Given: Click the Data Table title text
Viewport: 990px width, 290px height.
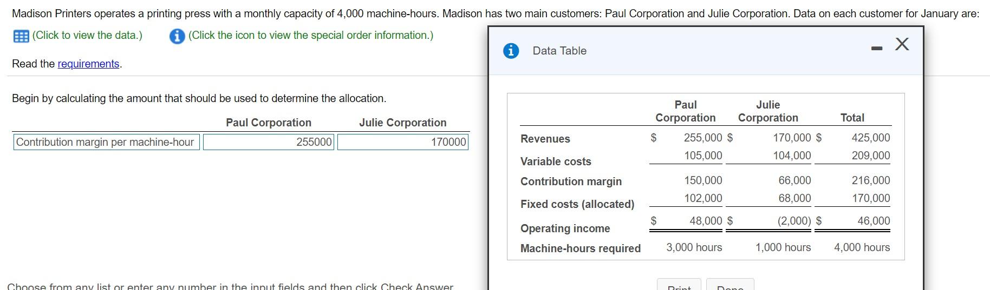Looking at the screenshot, I should (x=559, y=51).
